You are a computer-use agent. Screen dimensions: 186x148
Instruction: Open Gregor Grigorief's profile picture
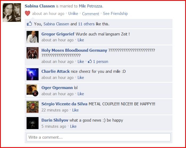[x=32, y=37]
